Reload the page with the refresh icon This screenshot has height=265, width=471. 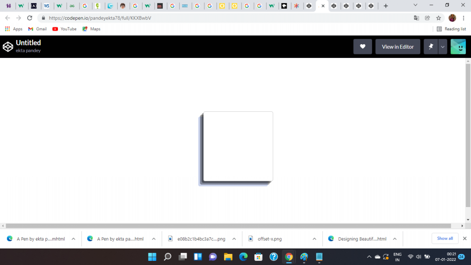tap(30, 18)
